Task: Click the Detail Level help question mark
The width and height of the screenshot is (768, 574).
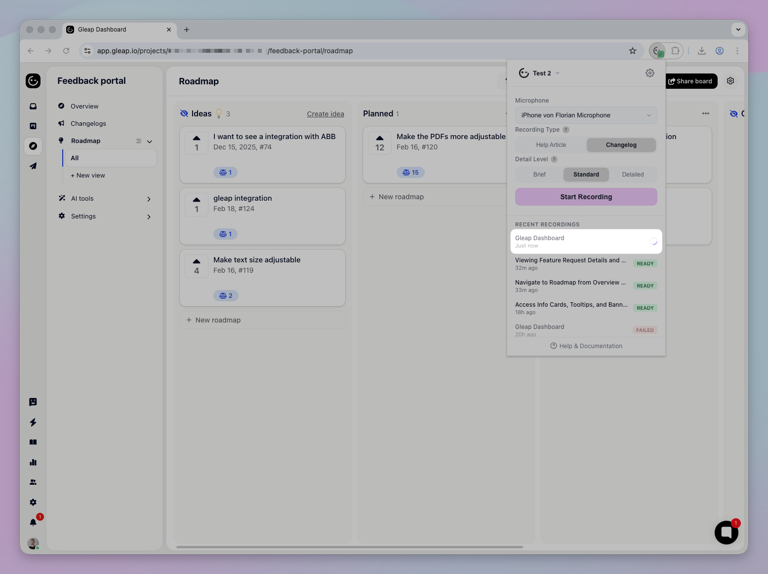Action: [x=554, y=159]
